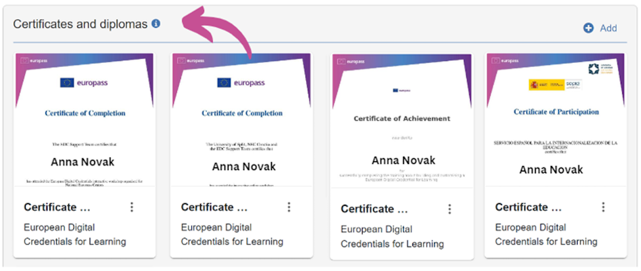
Task: Open the Certificate of Achievement thumbnail
Action: 402,121
